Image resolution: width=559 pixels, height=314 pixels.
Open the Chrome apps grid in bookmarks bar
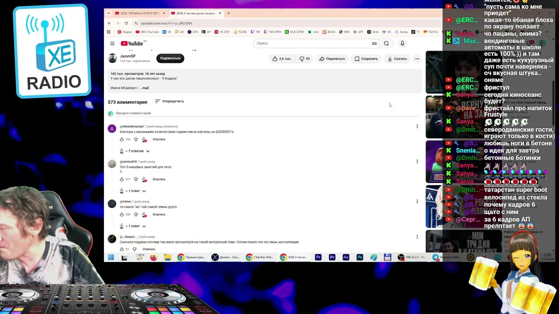(x=109, y=32)
